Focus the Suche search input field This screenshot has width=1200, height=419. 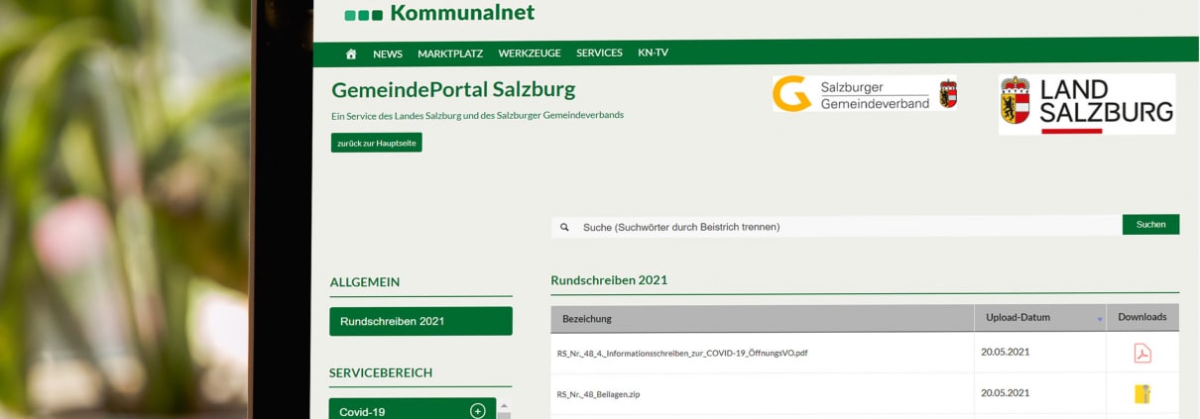(843, 227)
